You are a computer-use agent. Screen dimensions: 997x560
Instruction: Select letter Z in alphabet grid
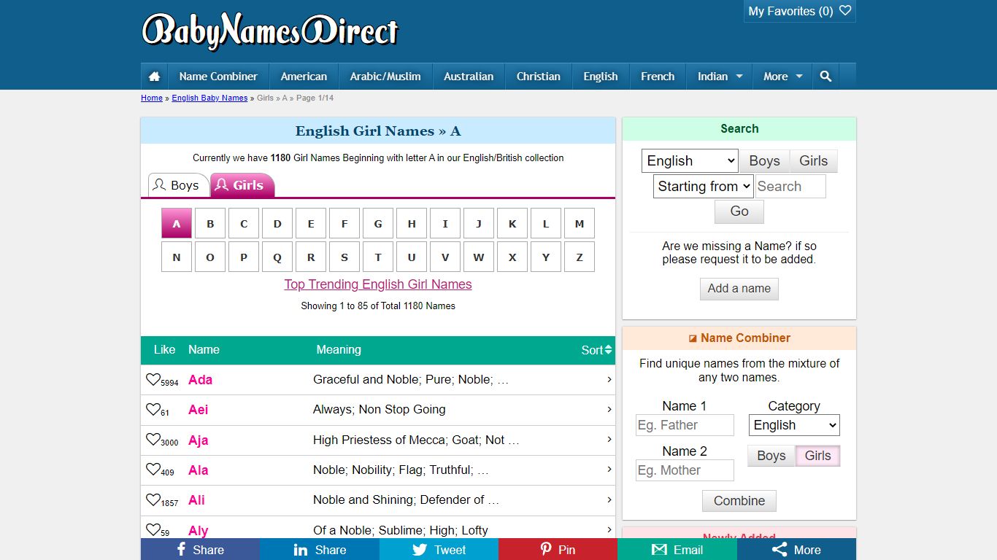(x=580, y=257)
